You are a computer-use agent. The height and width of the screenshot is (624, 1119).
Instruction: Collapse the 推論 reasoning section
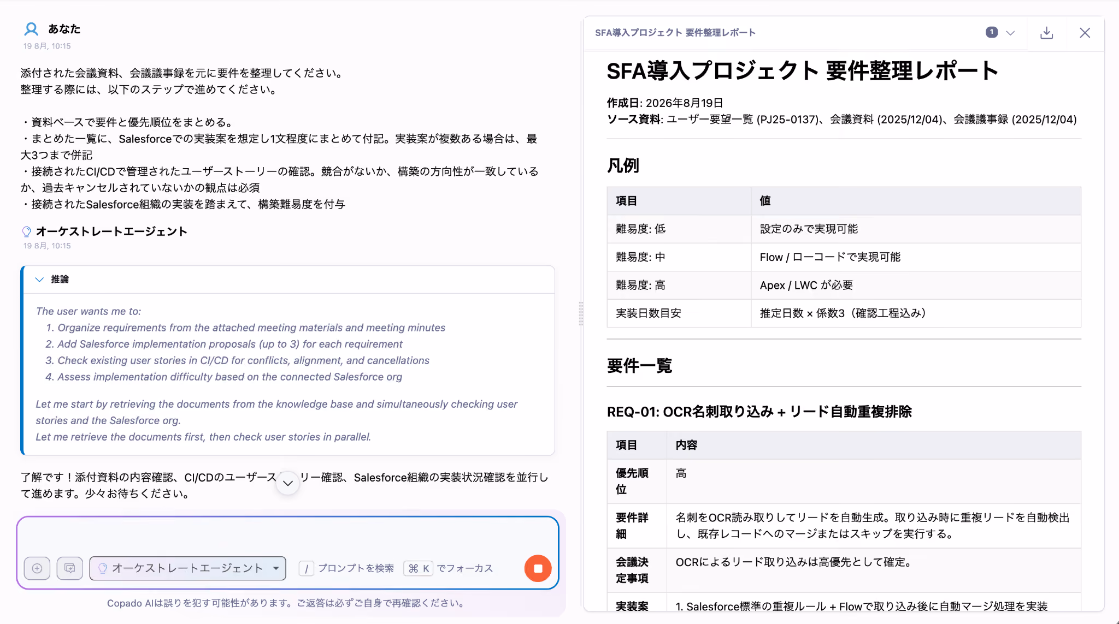[x=39, y=280]
